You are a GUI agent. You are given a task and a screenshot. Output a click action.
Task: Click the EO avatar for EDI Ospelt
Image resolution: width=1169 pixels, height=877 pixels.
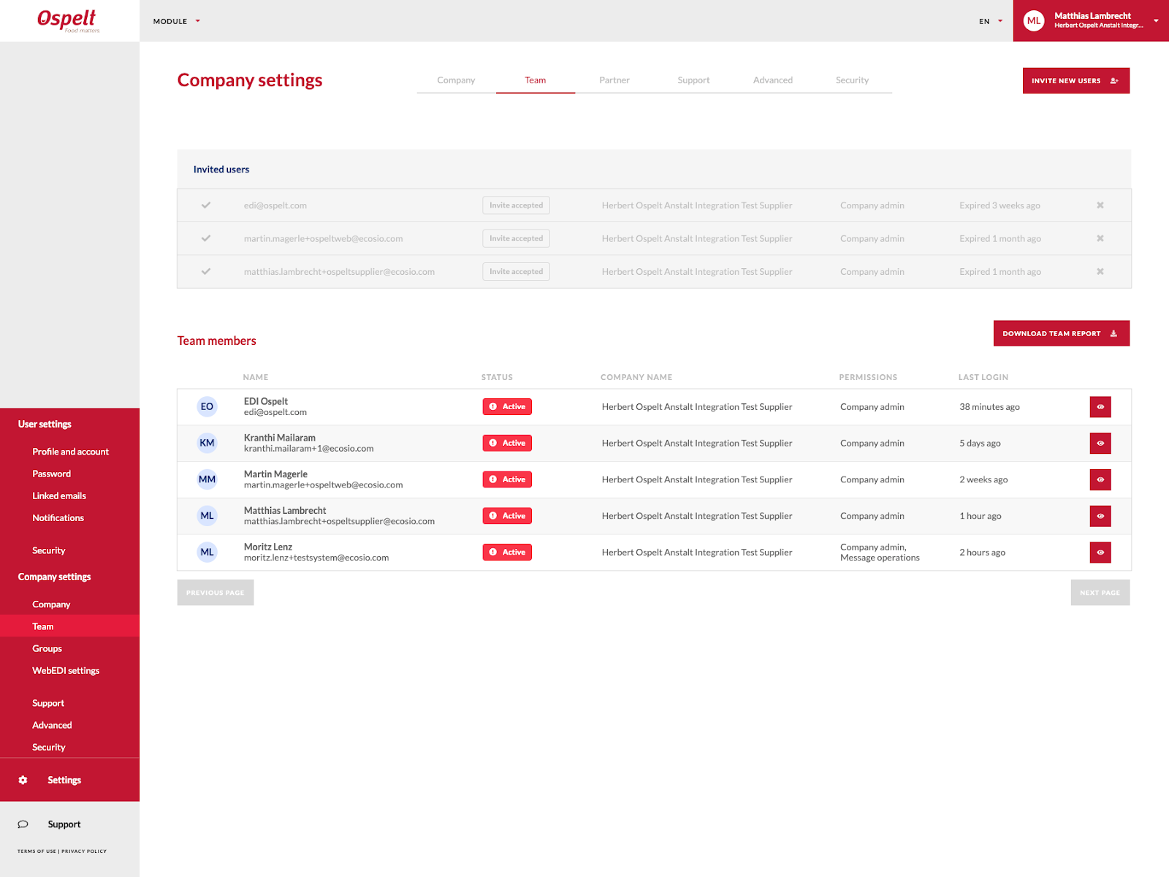point(207,407)
